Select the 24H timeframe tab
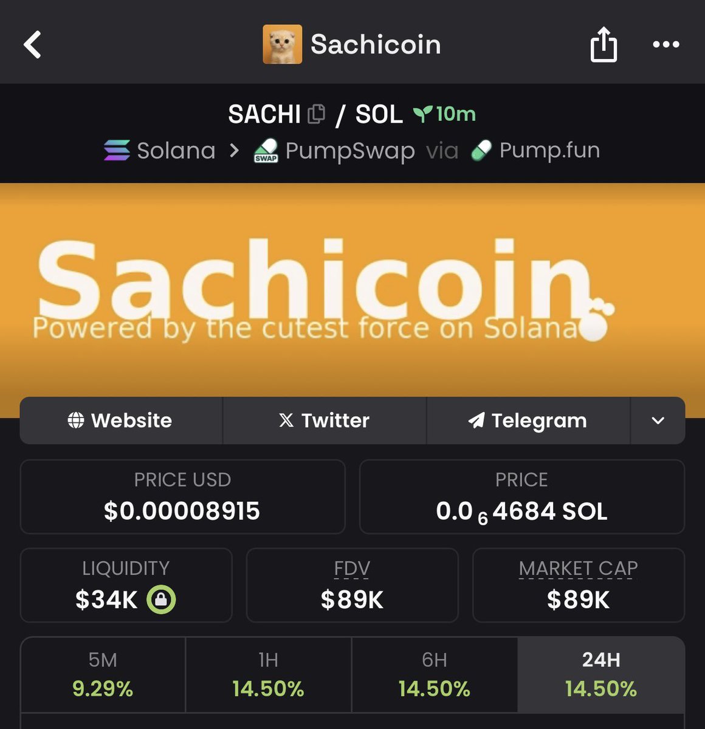Screen dimensions: 705x729 tap(601, 674)
